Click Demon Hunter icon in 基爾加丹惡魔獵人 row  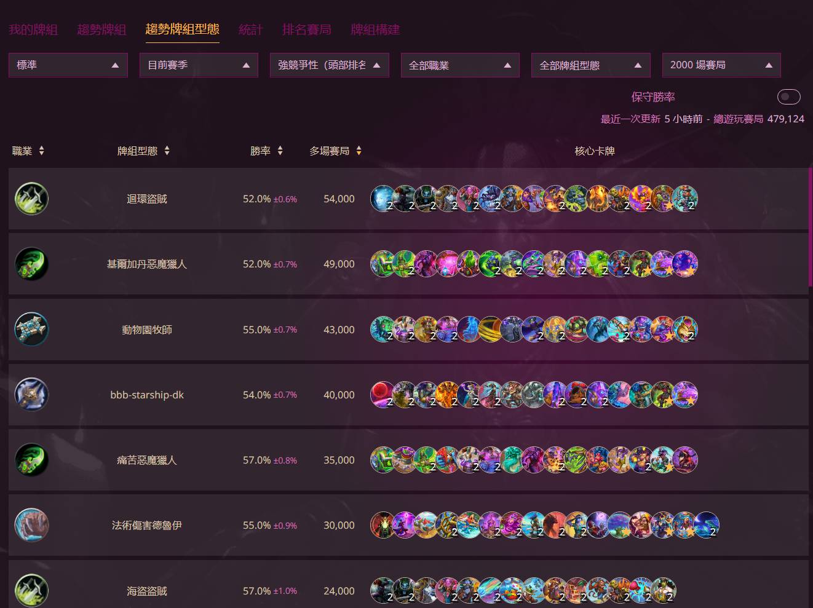(31, 264)
